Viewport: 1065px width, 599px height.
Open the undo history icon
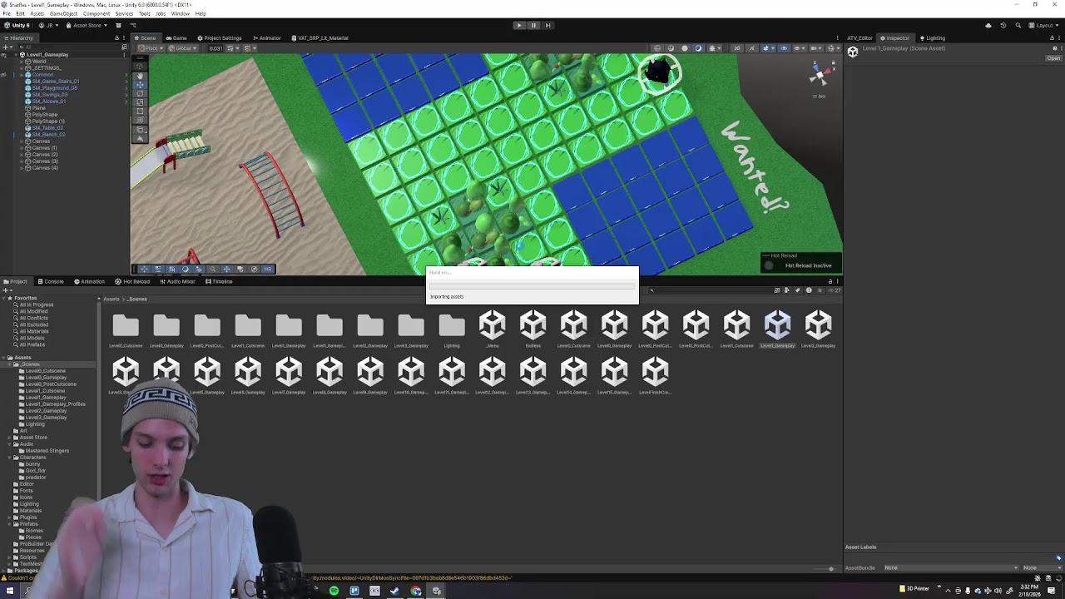click(1003, 25)
